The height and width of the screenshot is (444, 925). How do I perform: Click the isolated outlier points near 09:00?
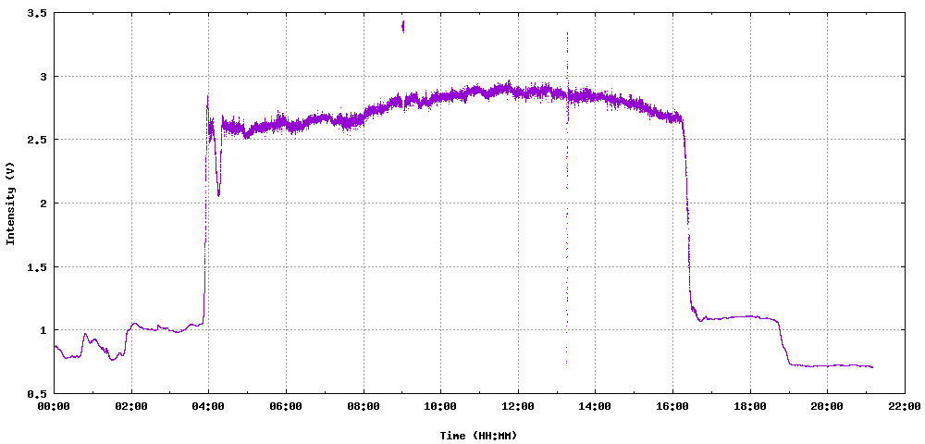(403, 27)
